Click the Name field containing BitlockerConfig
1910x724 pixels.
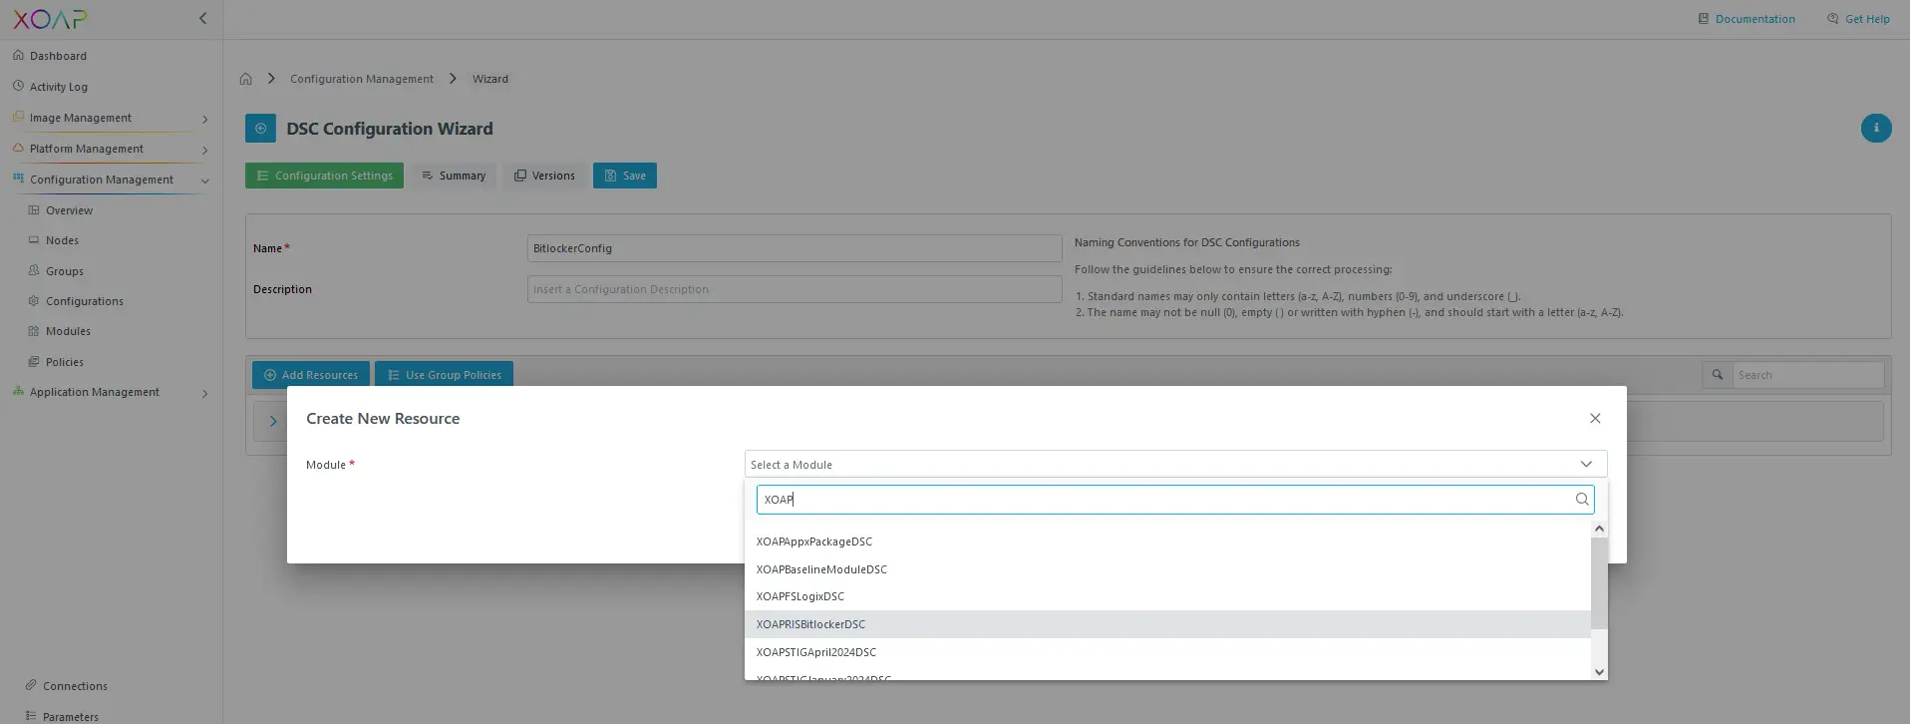[x=795, y=248]
